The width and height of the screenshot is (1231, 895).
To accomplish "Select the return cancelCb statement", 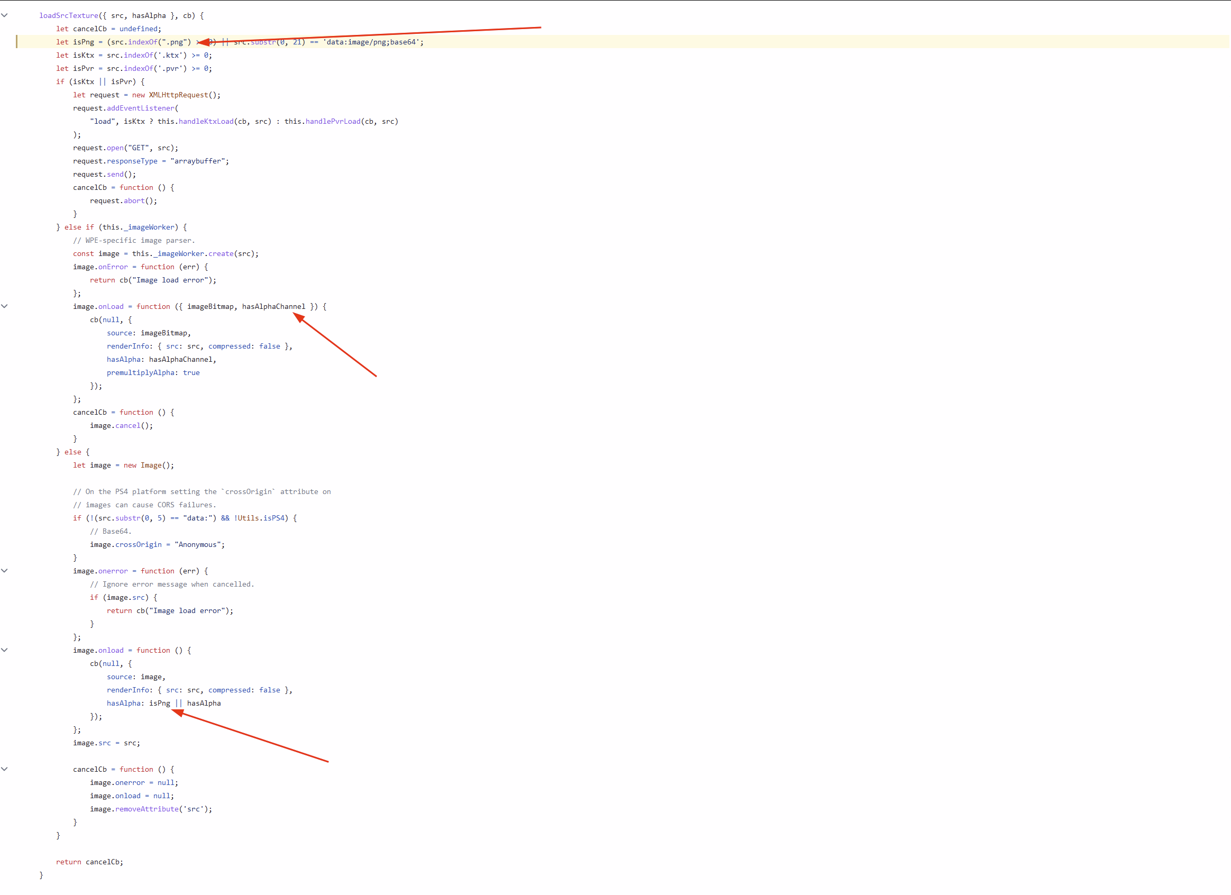I will [x=90, y=862].
